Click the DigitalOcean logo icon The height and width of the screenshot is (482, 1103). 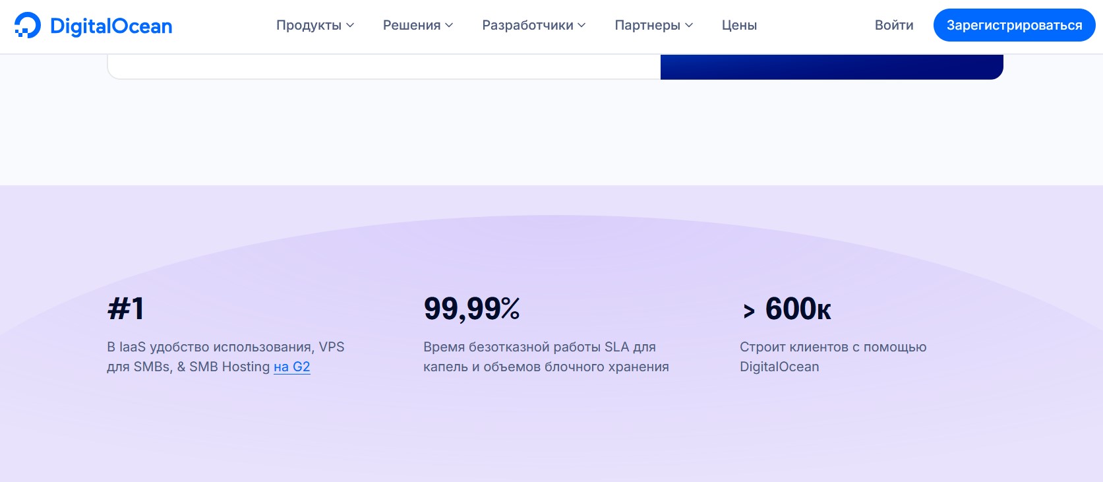[x=28, y=26]
